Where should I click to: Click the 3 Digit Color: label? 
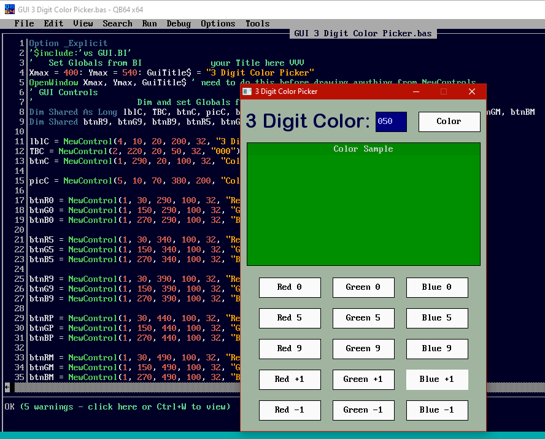(308, 122)
